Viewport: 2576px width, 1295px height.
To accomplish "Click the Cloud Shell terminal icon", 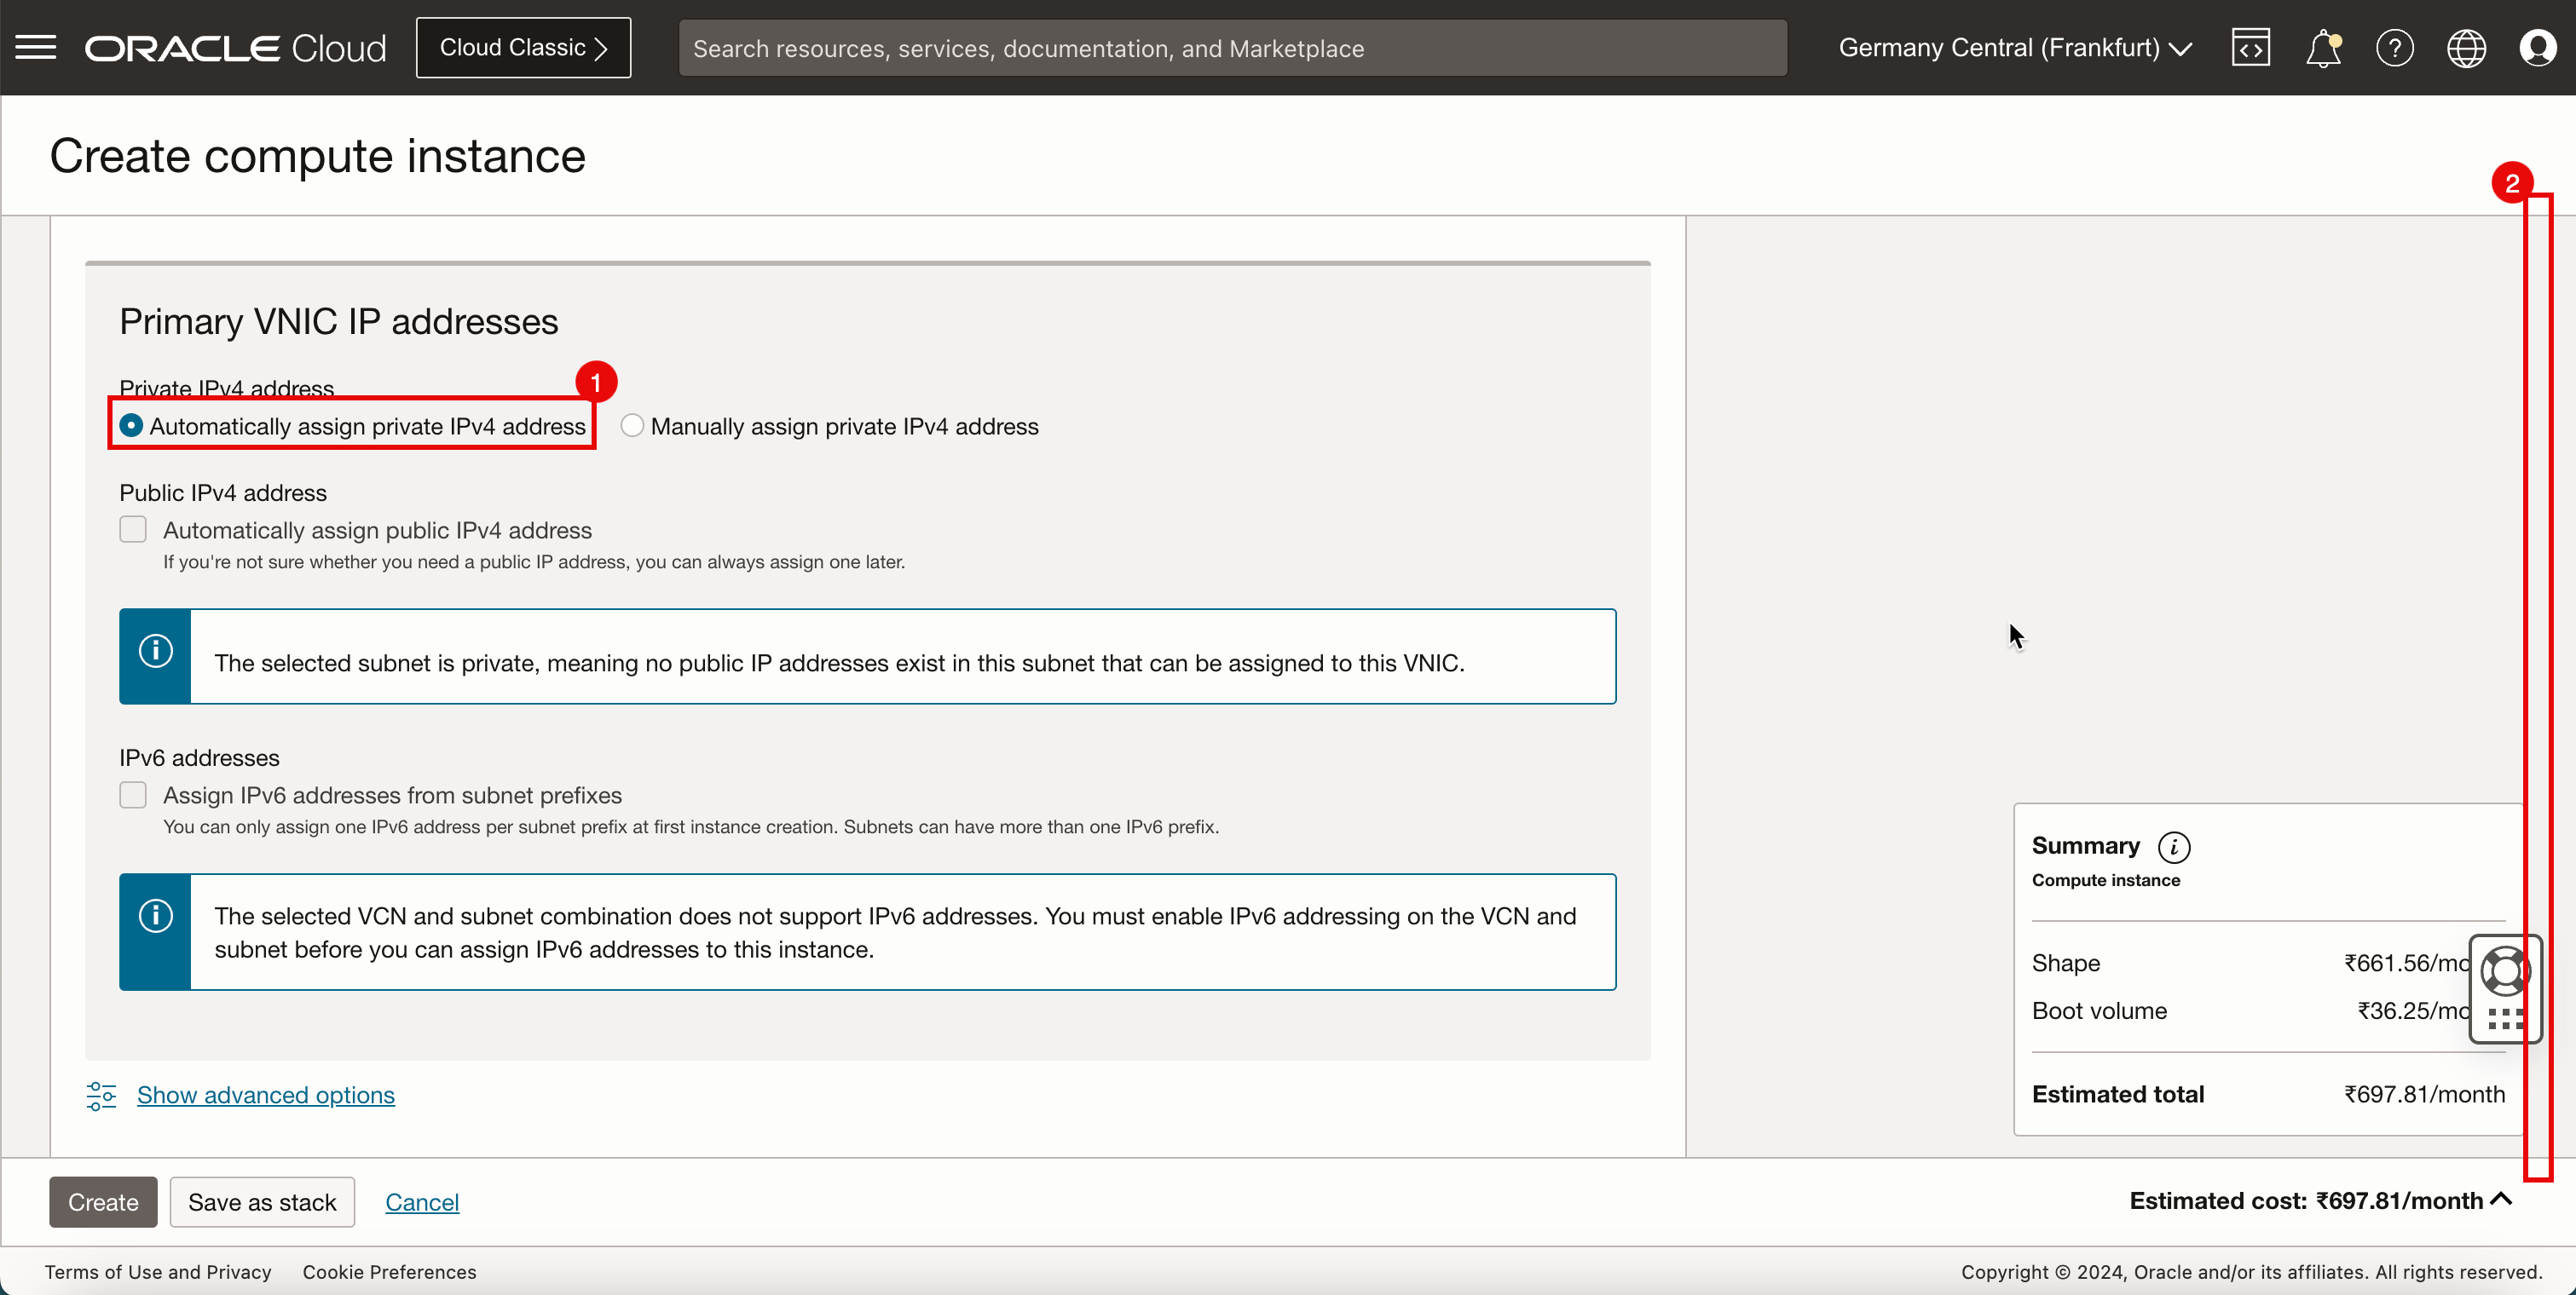I will 2249,48.
